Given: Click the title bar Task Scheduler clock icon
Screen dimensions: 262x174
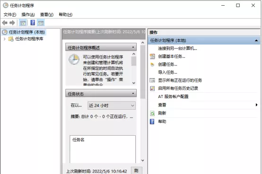Looking at the screenshot, I should point(6,5).
